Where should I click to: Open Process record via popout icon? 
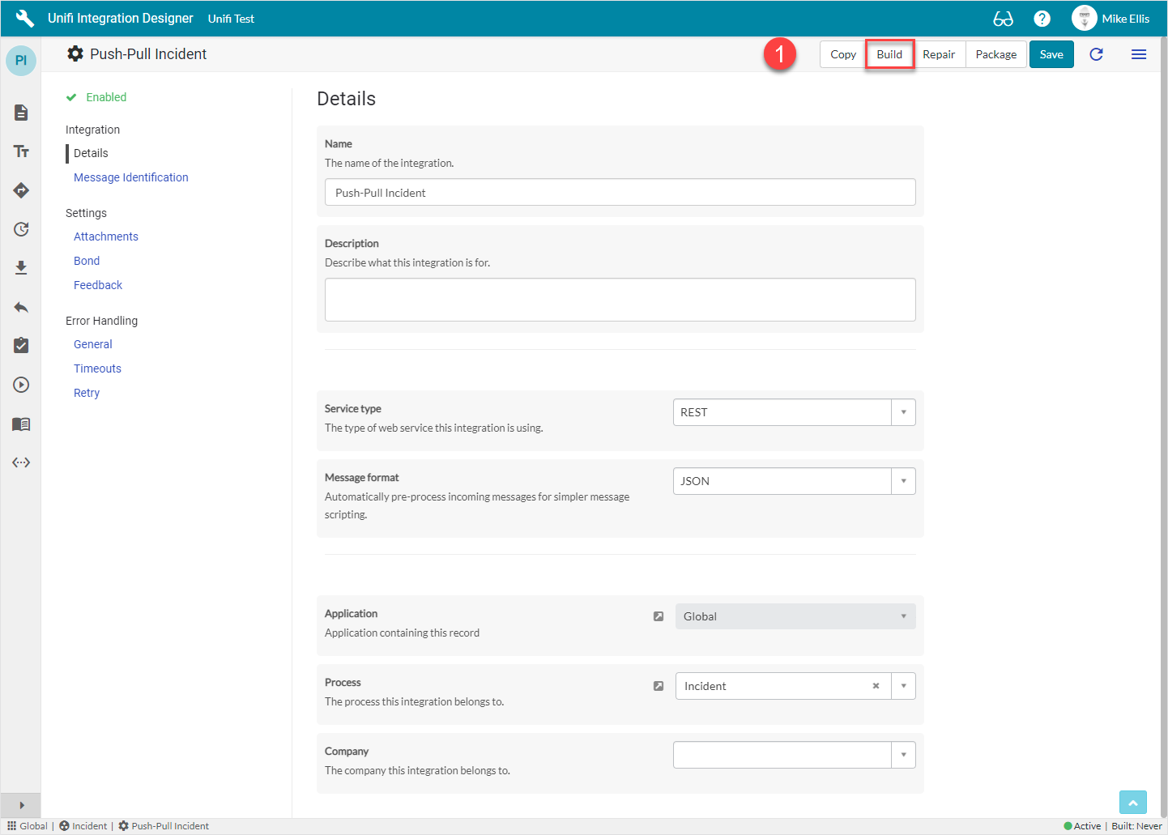pyautogui.click(x=659, y=686)
